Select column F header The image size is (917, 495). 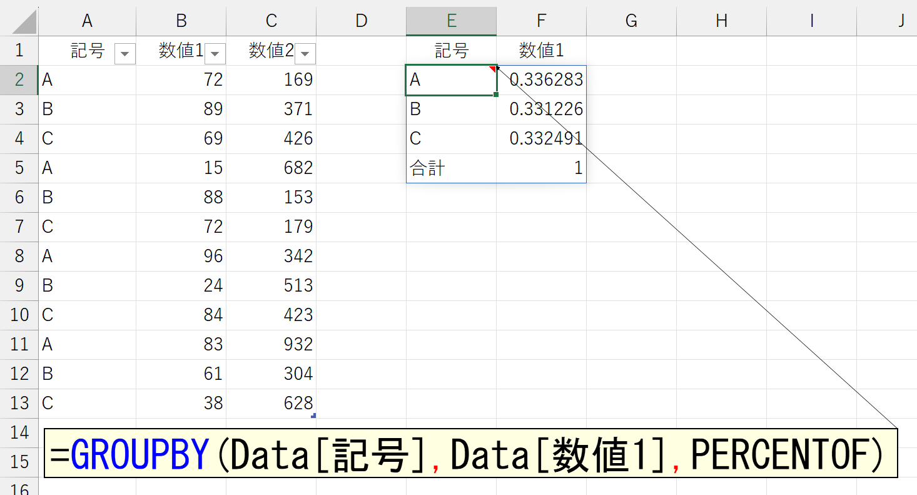(542, 21)
